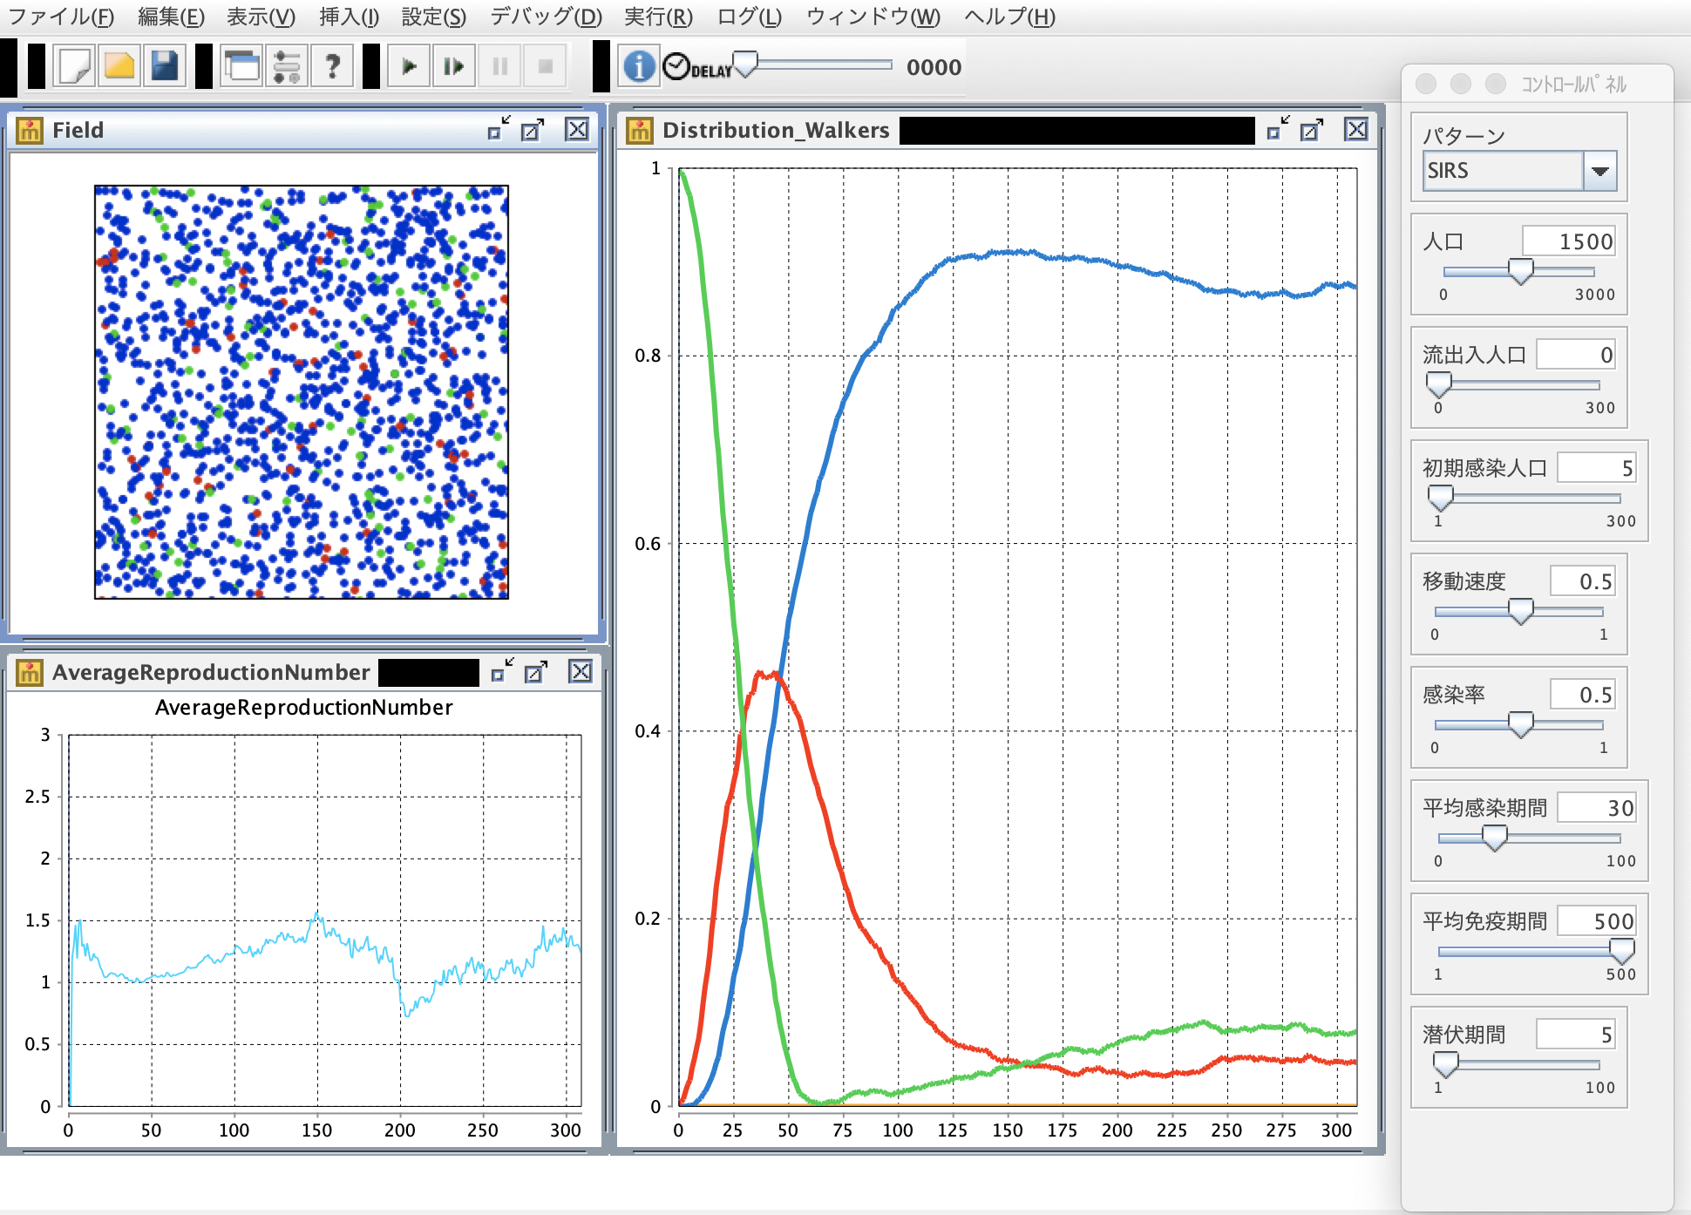Open the ログ(L) menu
The image size is (1691, 1215).
[x=749, y=17]
